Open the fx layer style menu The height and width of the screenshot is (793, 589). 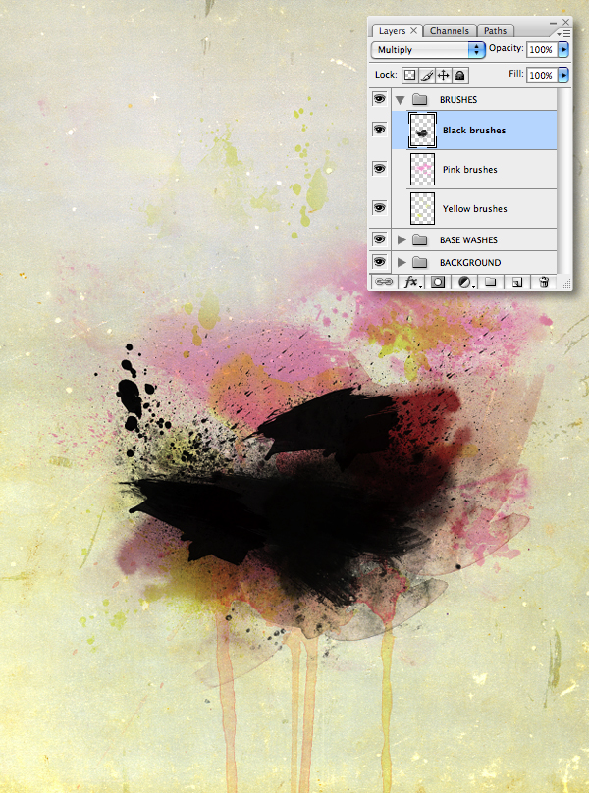[412, 282]
